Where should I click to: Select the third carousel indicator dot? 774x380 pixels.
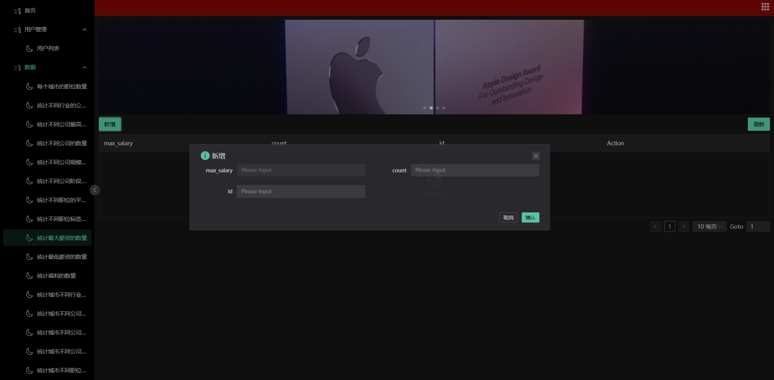[437, 108]
